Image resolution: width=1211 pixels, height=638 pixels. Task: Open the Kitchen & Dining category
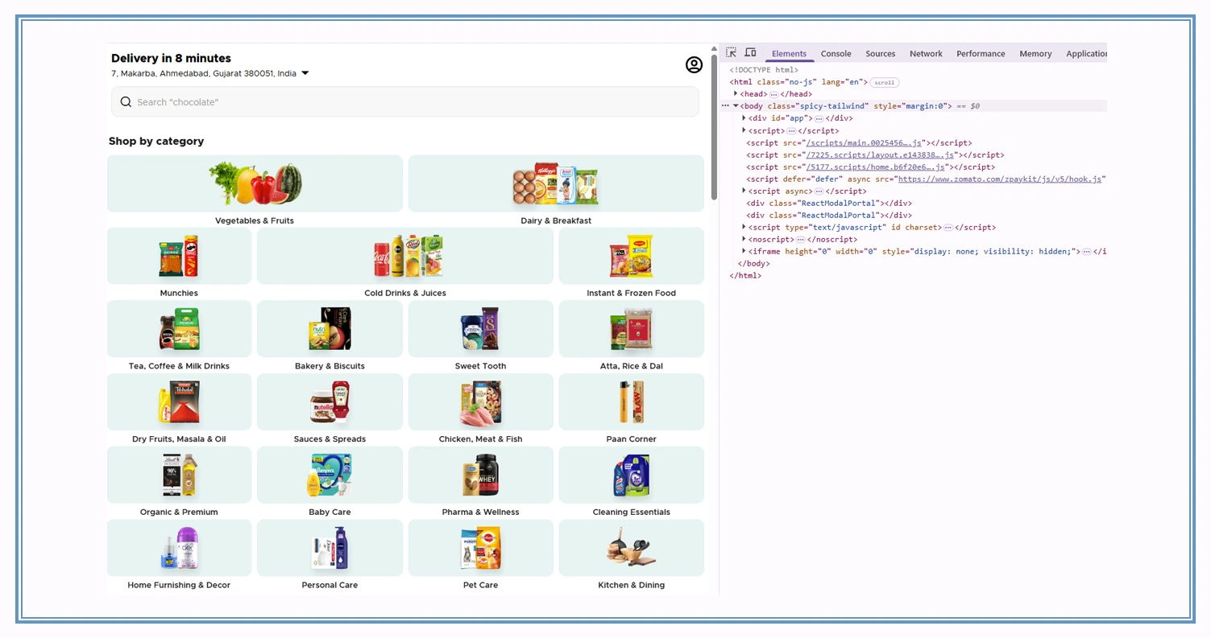coord(631,548)
